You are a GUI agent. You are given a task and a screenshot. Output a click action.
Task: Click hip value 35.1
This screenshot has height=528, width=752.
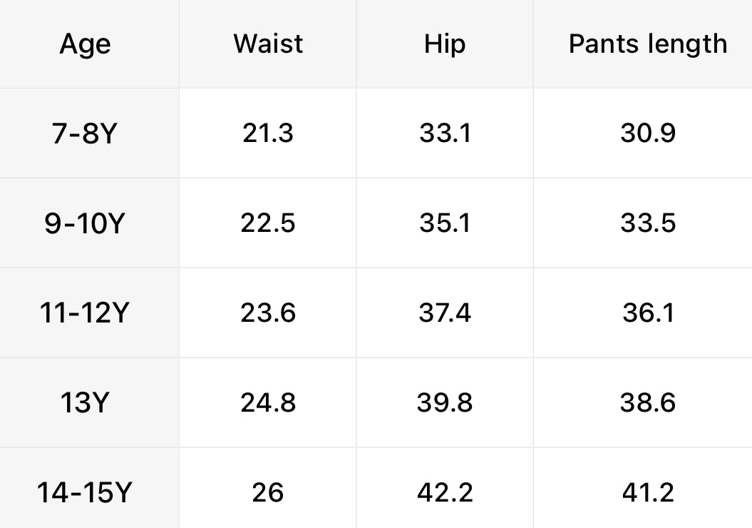445,223
